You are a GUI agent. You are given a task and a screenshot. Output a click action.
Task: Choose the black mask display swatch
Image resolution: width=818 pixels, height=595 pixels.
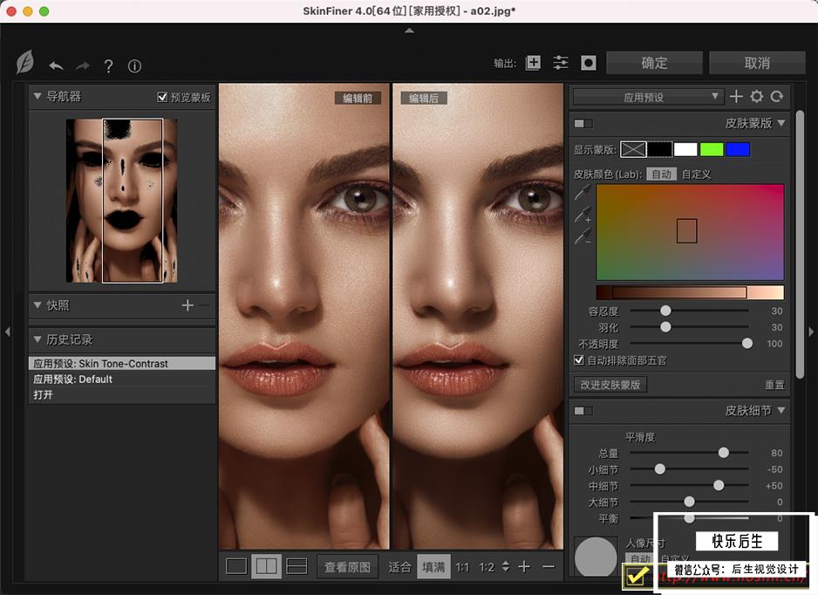(659, 150)
